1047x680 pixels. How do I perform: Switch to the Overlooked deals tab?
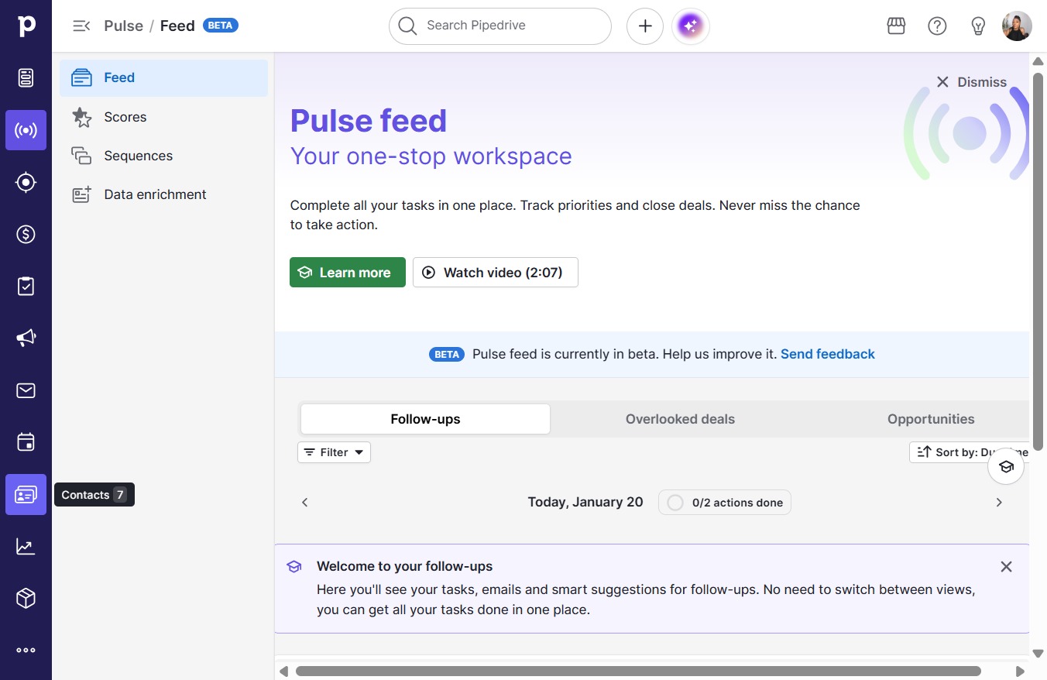680,419
